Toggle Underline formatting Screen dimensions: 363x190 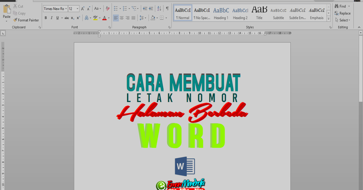[57, 18]
